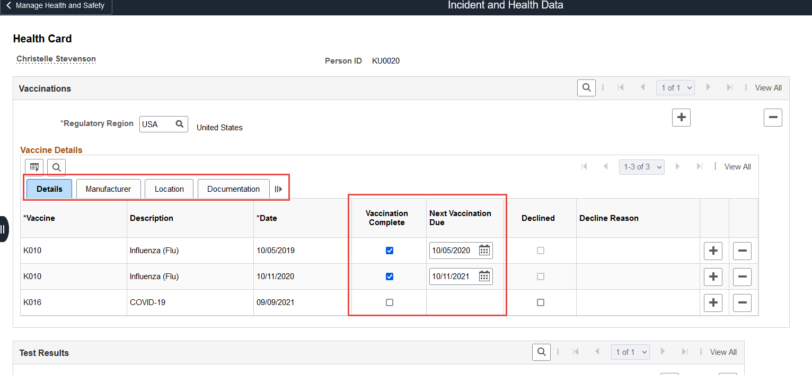The height and width of the screenshot is (375, 812).
Task: Delete the 10/05/2019 Influenza vaccine row
Action: (x=742, y=251)
